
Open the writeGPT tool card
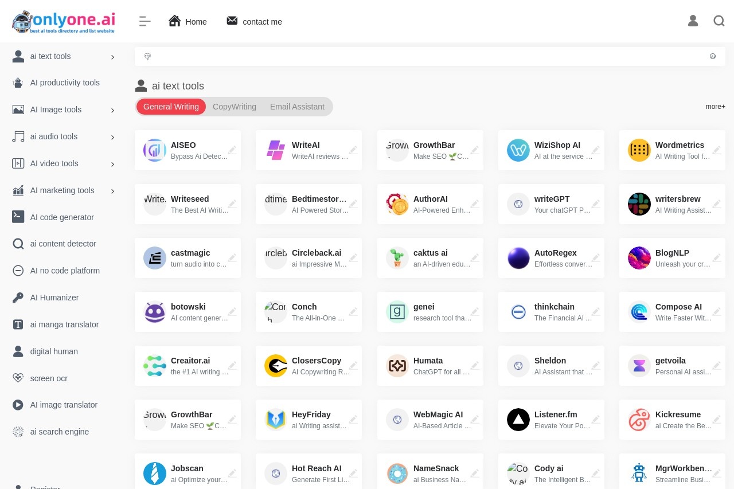[x=551, y=204]
